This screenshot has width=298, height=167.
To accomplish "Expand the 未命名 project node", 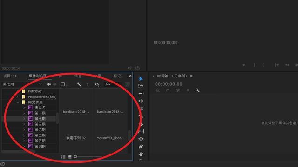I will pos(24,108).
